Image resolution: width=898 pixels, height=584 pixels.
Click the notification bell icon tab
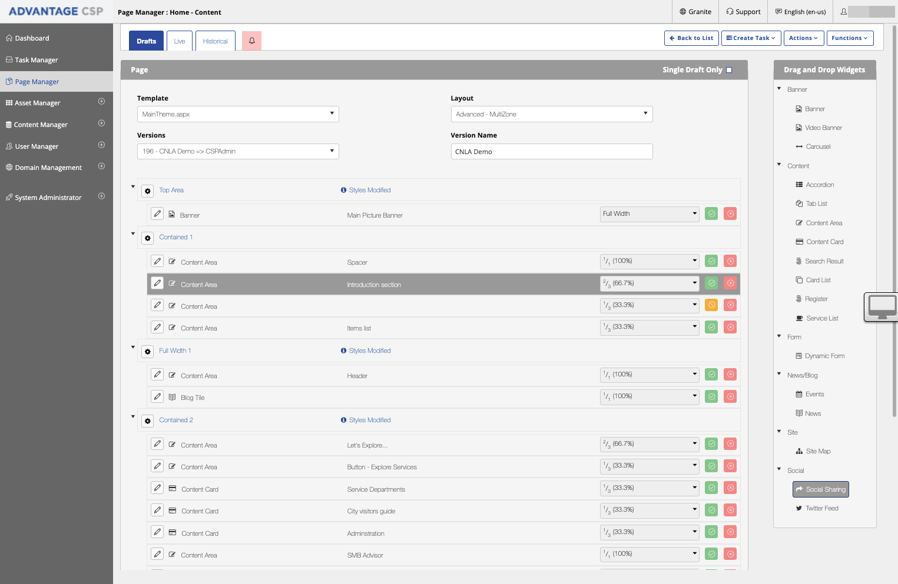tap(251, 41)
